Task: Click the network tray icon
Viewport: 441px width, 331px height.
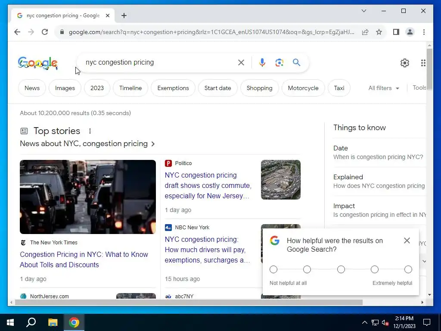Action: (375, 322)
